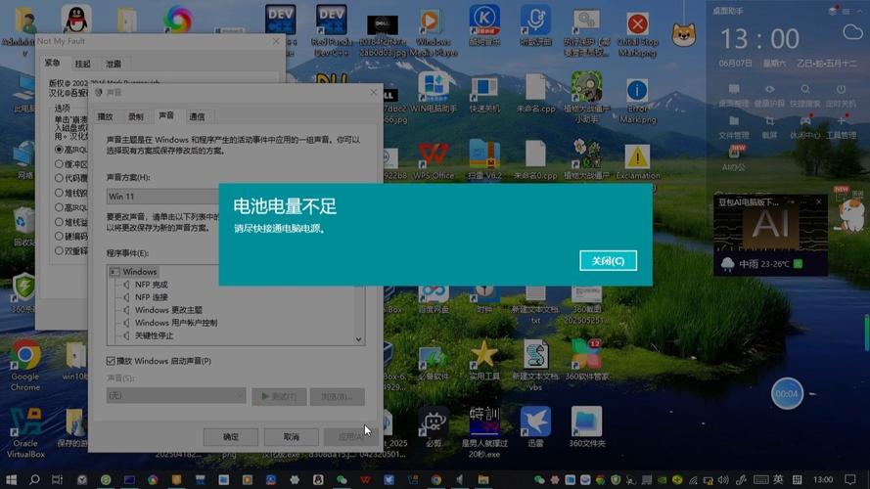Select the first radio option in Not My Fault
The height and width of the screenshot is (489, 870).
click(59, 150)
